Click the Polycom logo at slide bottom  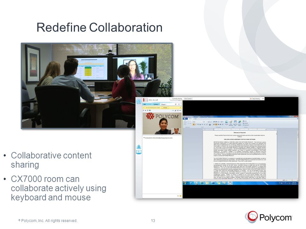coord(268,217)
